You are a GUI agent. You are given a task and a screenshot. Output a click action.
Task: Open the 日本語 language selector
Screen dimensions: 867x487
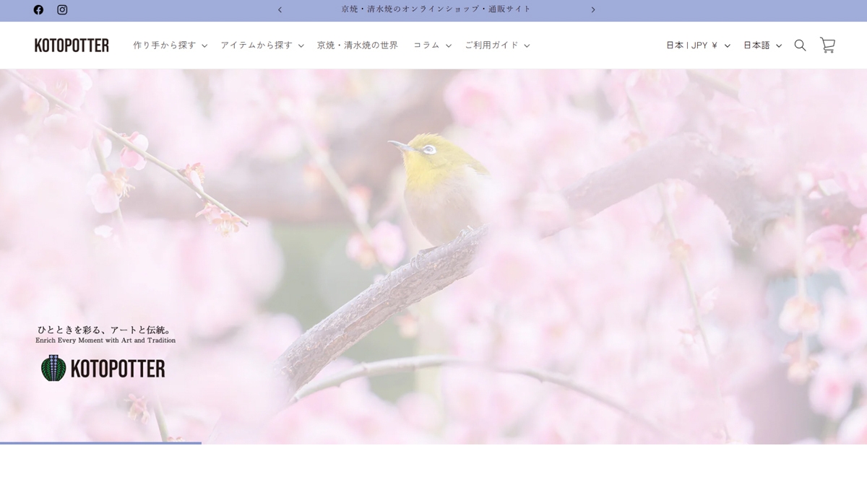(x=762, y=45)
